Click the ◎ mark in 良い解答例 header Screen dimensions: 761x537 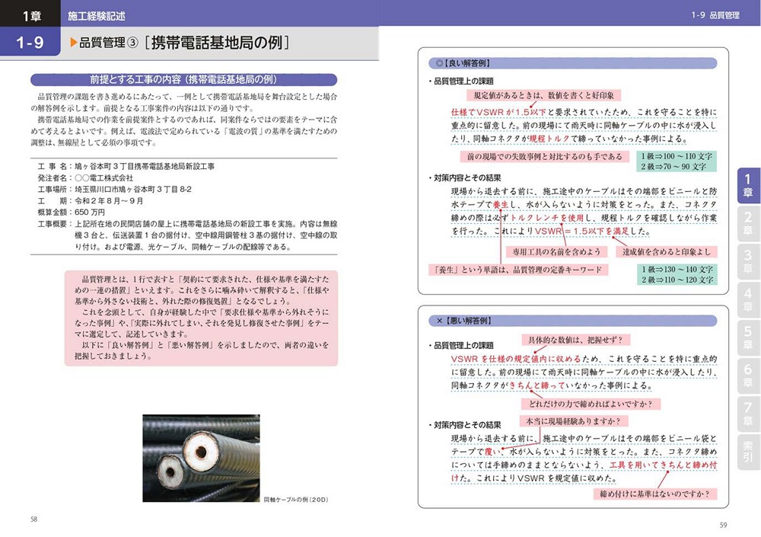click(437, 63)
